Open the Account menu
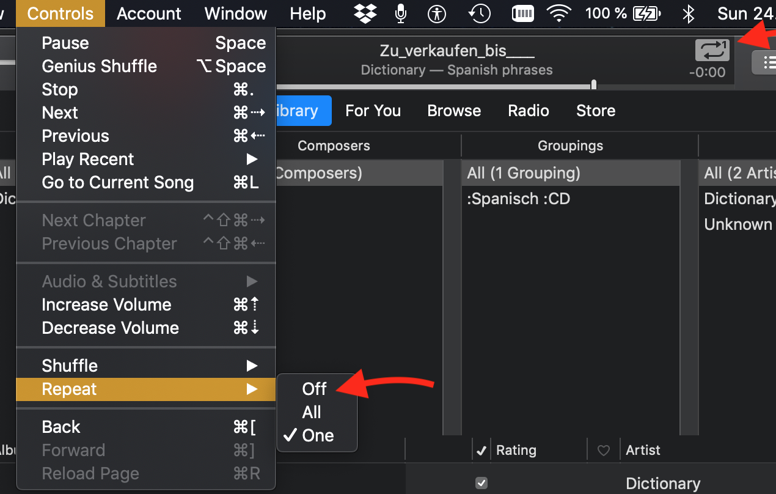 coord(149,13)
